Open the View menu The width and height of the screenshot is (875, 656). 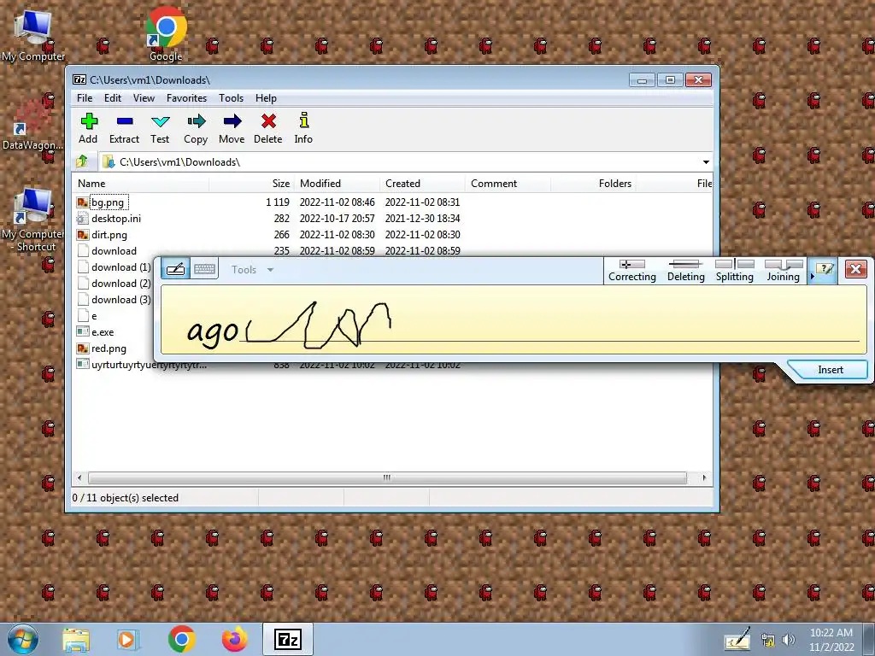click(x=144, y=98)
